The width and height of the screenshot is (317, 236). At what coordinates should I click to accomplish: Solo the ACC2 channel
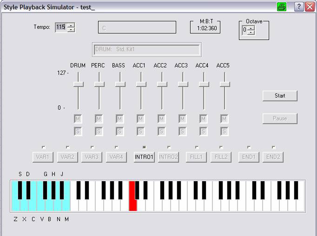162,131
